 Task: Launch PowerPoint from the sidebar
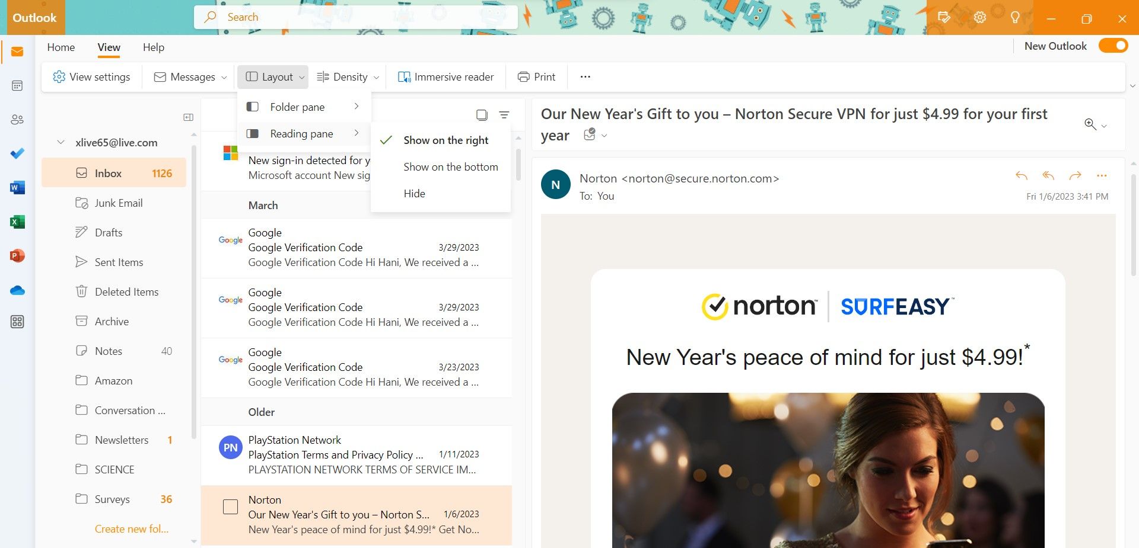coord(17,255)
